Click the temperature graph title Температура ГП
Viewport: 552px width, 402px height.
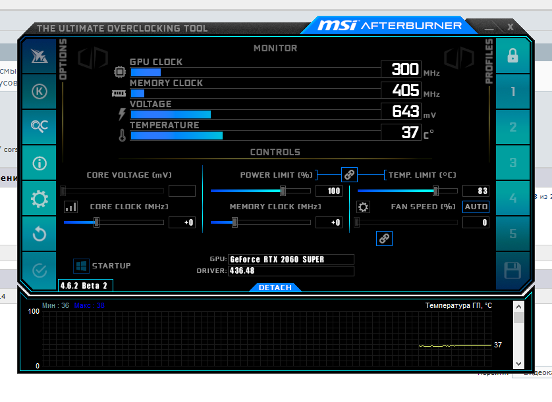coord(458,306)
